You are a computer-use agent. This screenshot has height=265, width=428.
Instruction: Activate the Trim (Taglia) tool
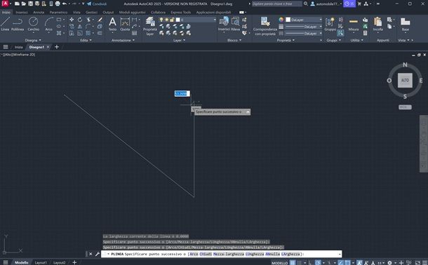point(88,20)
